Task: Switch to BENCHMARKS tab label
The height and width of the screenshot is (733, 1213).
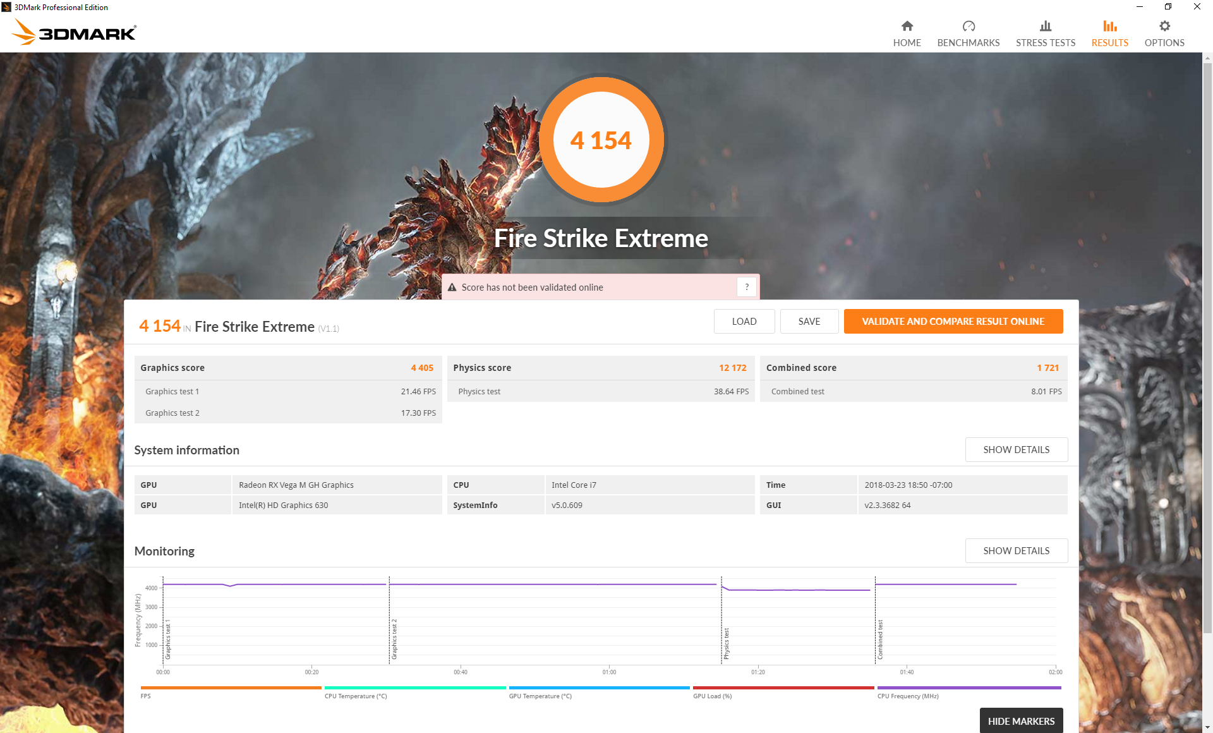Action: [969, 43]
